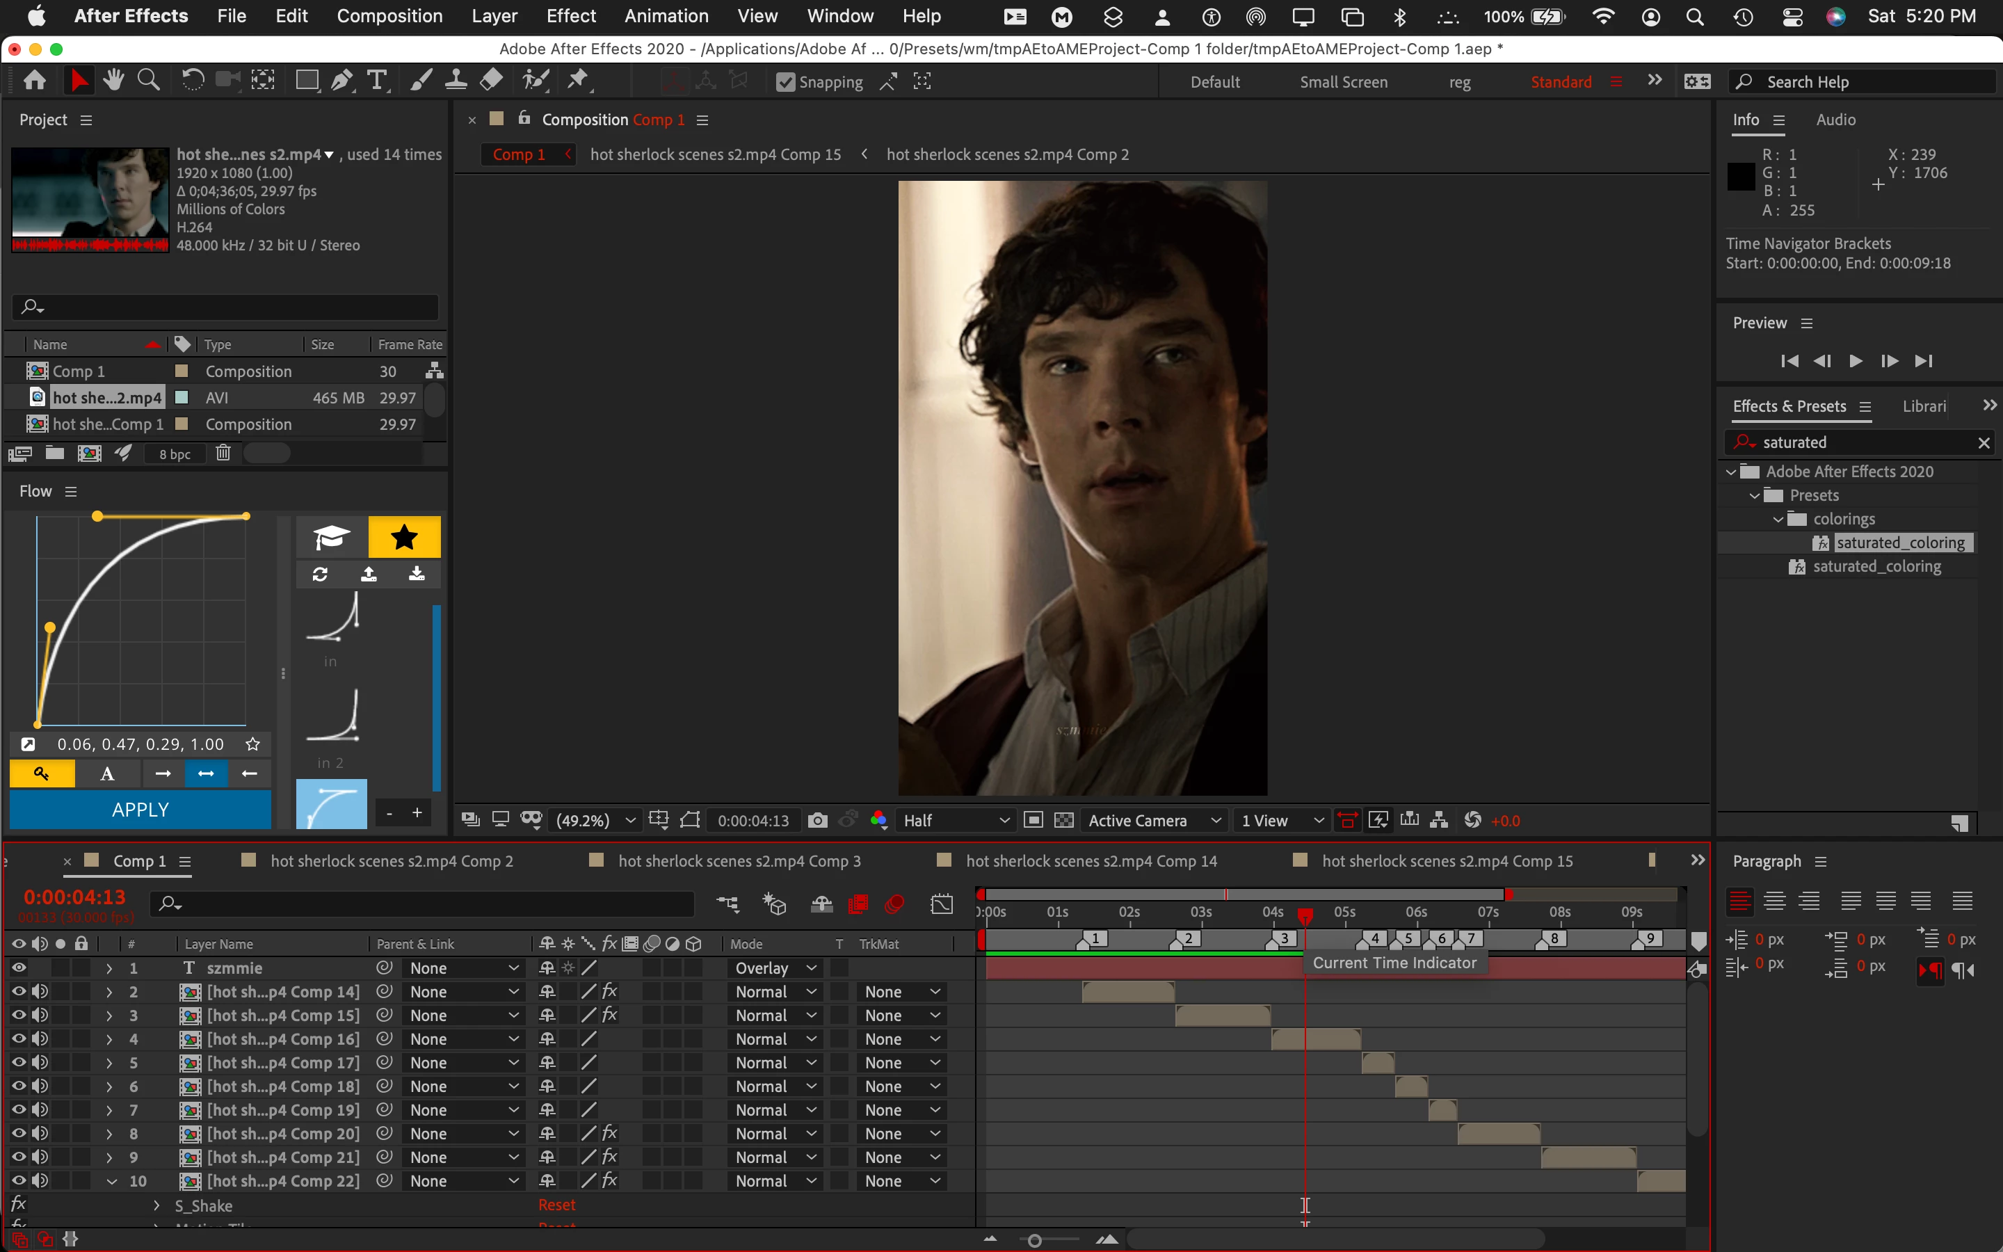2003x1252 pixels.
Task: Hide the szmmie text layer
Action: (18, 967)
